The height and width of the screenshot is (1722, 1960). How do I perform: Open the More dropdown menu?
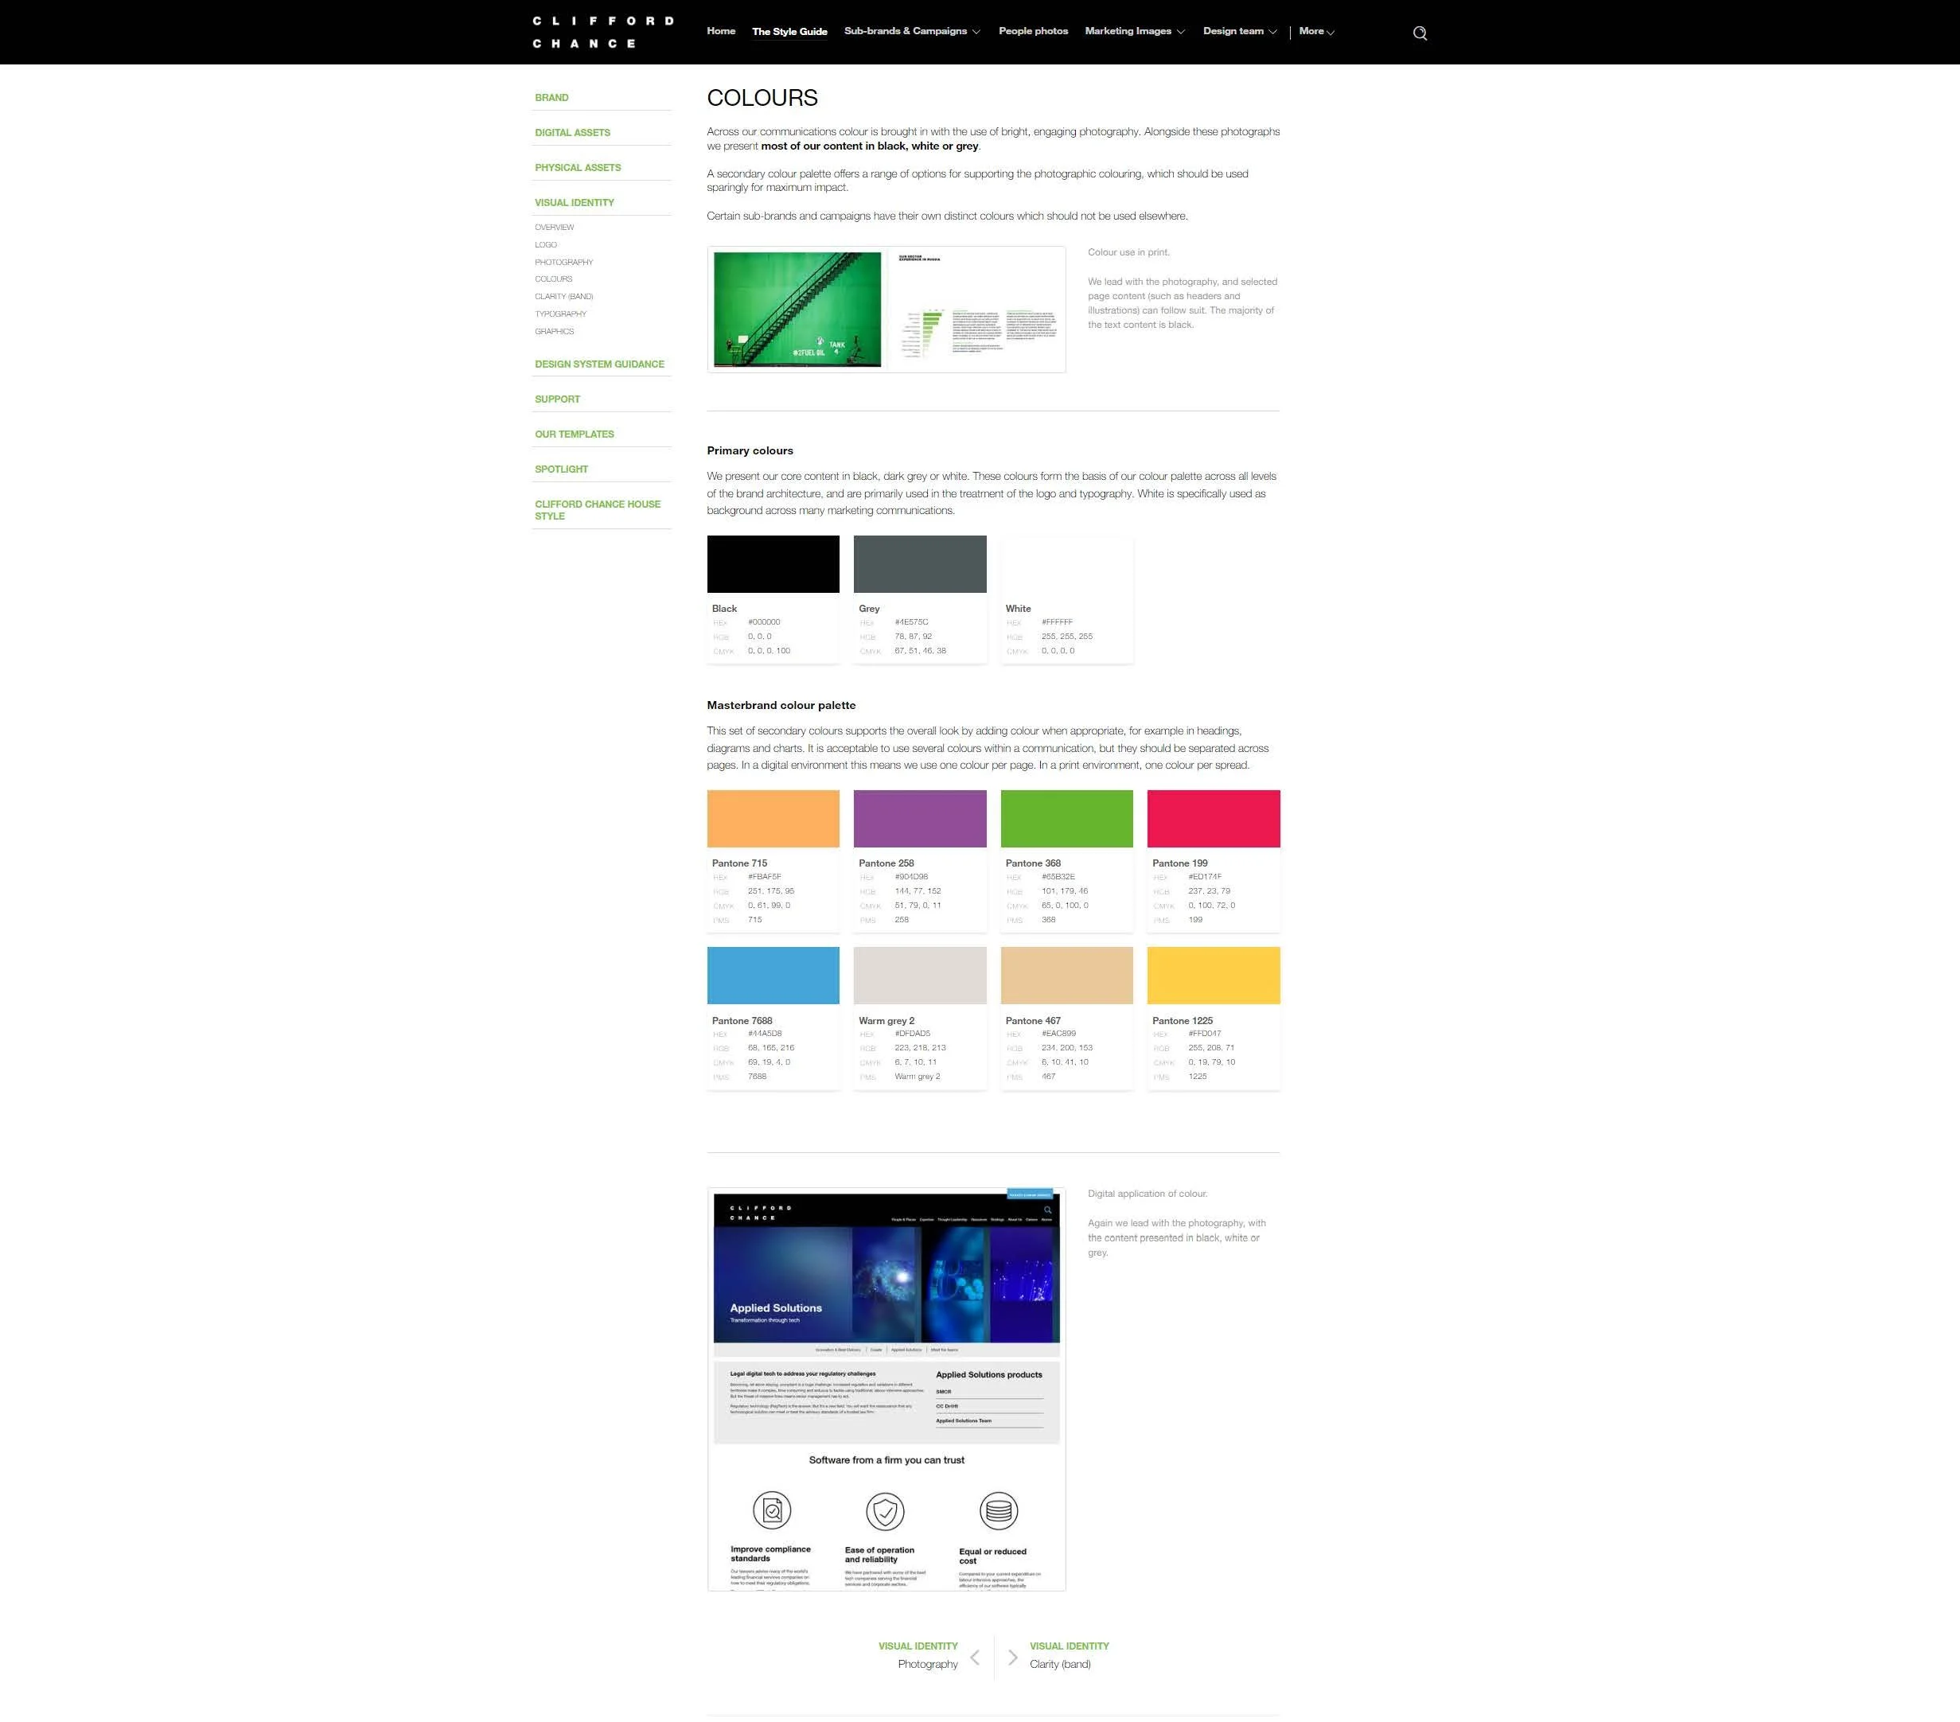tap(1316, 31)
